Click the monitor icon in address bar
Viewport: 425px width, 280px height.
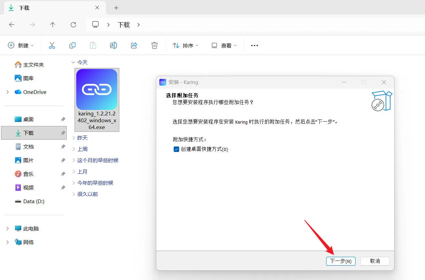(x=95, y=25)
